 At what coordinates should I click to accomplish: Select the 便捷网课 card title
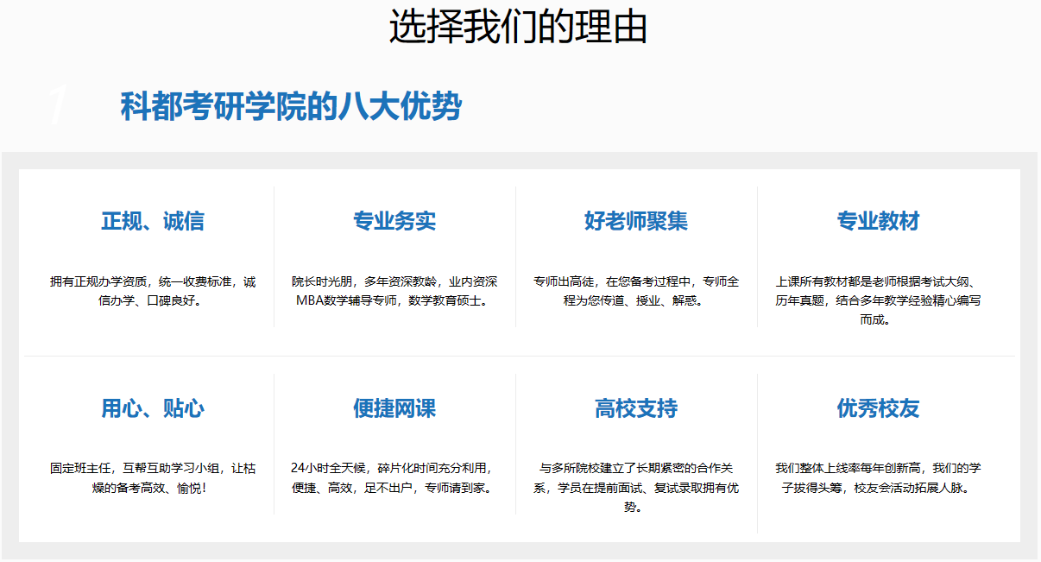[x=394, y=408]
